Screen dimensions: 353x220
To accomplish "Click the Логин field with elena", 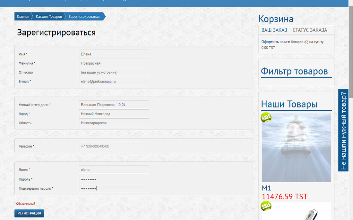I will coord(114,169).
